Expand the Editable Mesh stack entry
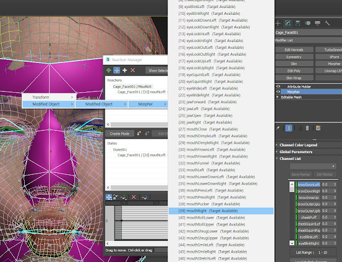The height and width of the screenshot is (262, 342). pos(278,97)
